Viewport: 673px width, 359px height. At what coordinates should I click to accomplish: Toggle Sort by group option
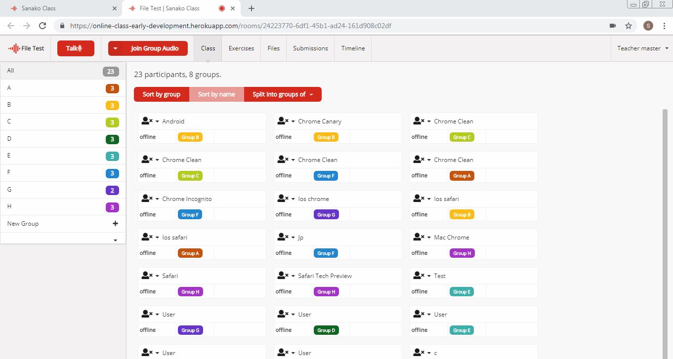pyautogui.click(x=162, y=94)
